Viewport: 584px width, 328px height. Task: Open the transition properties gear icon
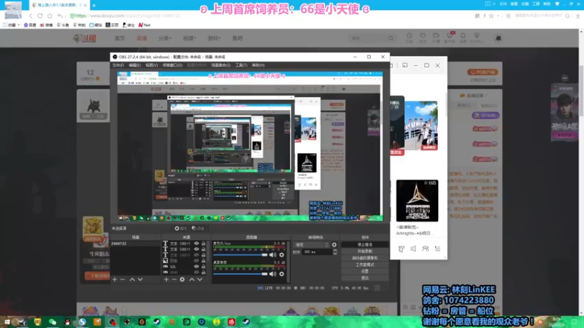pyautogui.click(x=334, y=245)
